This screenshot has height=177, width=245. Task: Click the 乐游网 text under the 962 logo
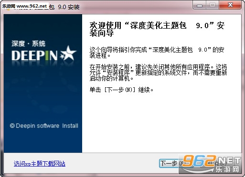point(227,169)
